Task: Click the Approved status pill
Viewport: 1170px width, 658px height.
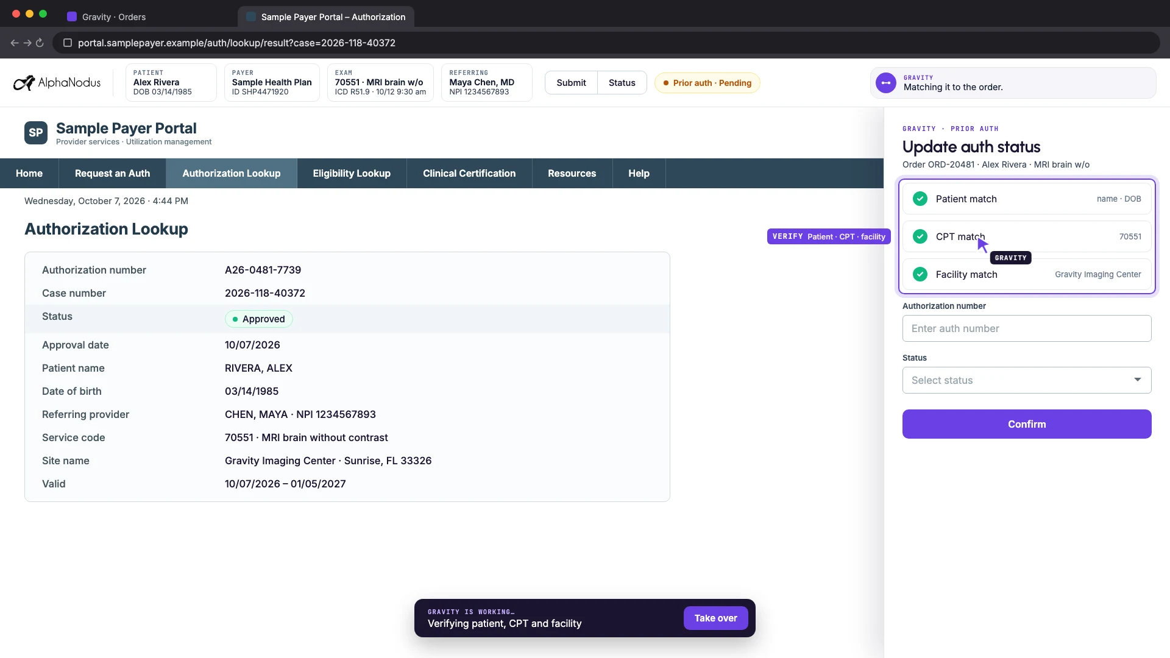Action: click(259, 319)
